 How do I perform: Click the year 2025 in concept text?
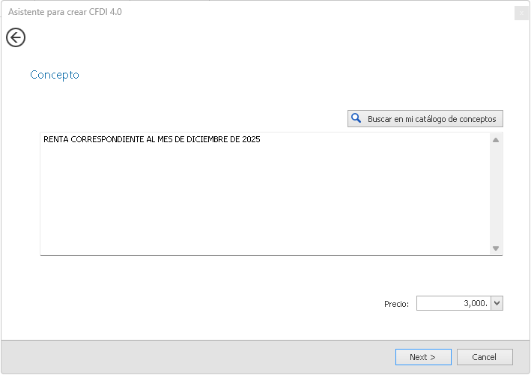(251, 140)
